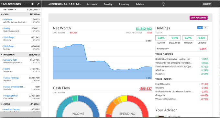Open the Wells Fargo Checking account
This screenshot has width=220, height=118.
[9, 37]
